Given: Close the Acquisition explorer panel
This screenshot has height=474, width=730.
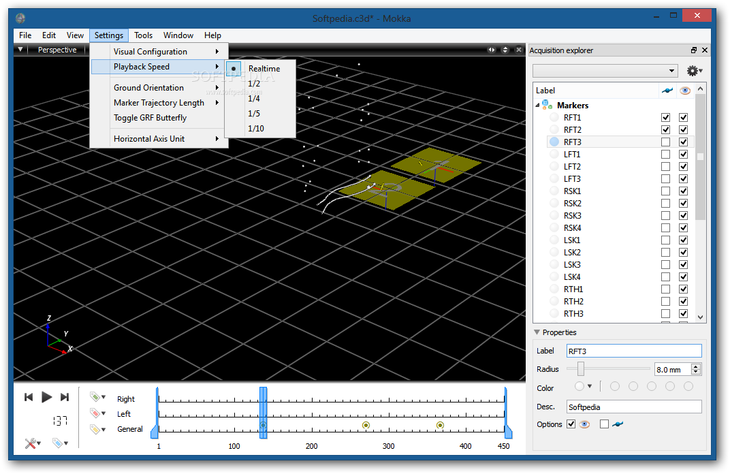Looking at the screenshot, I should (704, 50).
